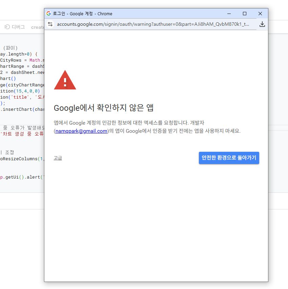The width and height of the screenshot is (288, 289).
Task: Click the 'p.getUi().alert(' code line in editor
Action: pos(22,177)
